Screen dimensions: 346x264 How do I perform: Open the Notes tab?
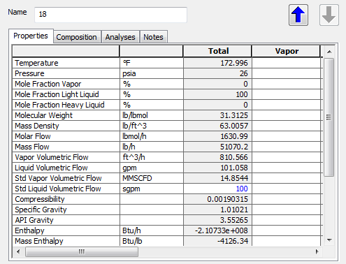pos(153,37)
